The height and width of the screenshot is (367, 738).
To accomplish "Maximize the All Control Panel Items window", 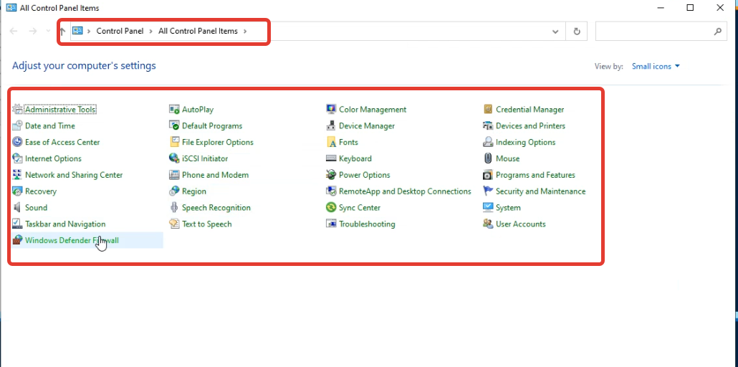I will (690, 8).
